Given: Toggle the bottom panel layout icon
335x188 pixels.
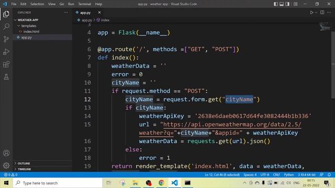Looking at the screenshot, I should [x=282, y=4].
